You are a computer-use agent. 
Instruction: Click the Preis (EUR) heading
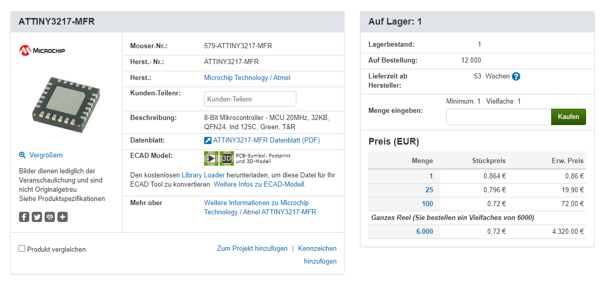point(394,142)
